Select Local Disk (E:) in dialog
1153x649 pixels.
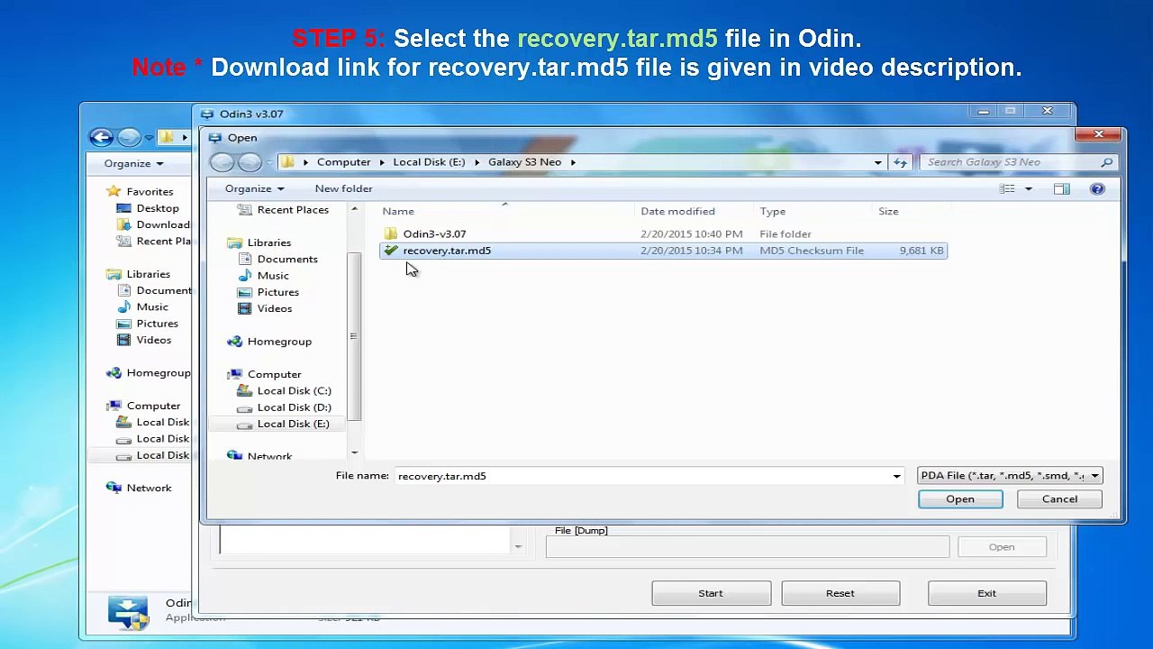(293, 424)
